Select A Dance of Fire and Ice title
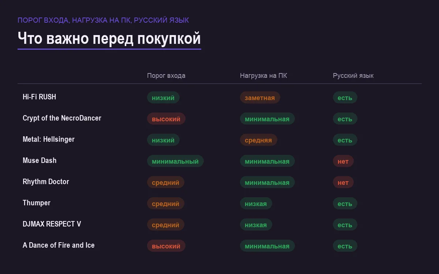 (x=59, y=245)
